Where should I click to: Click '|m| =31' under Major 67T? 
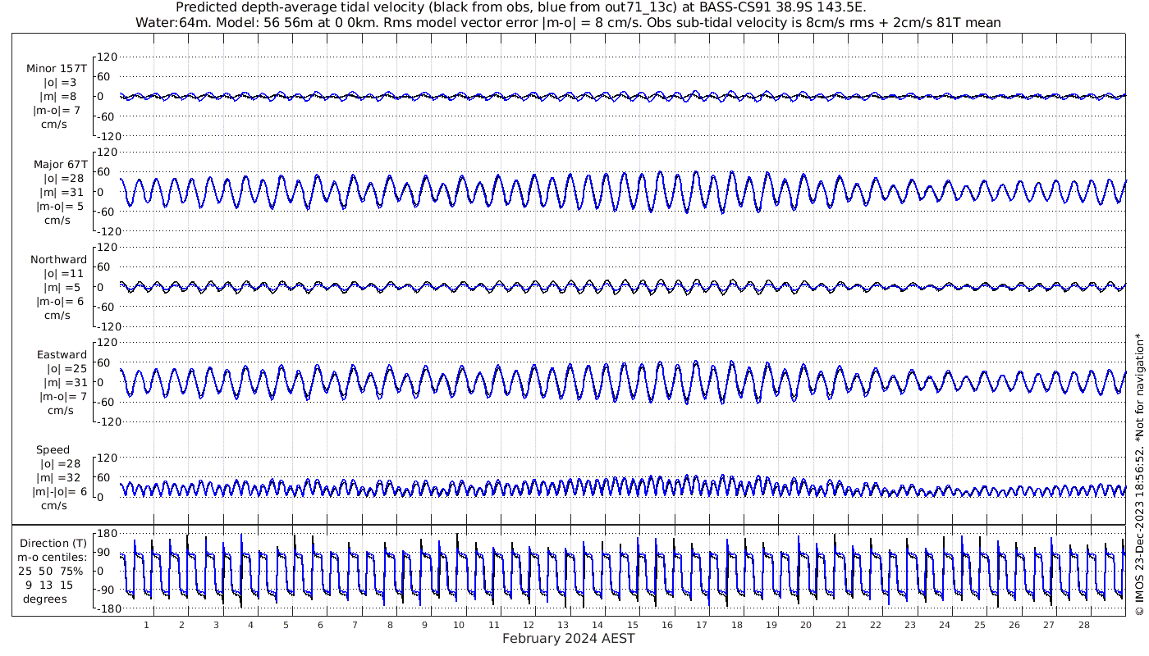pos(64,192)
